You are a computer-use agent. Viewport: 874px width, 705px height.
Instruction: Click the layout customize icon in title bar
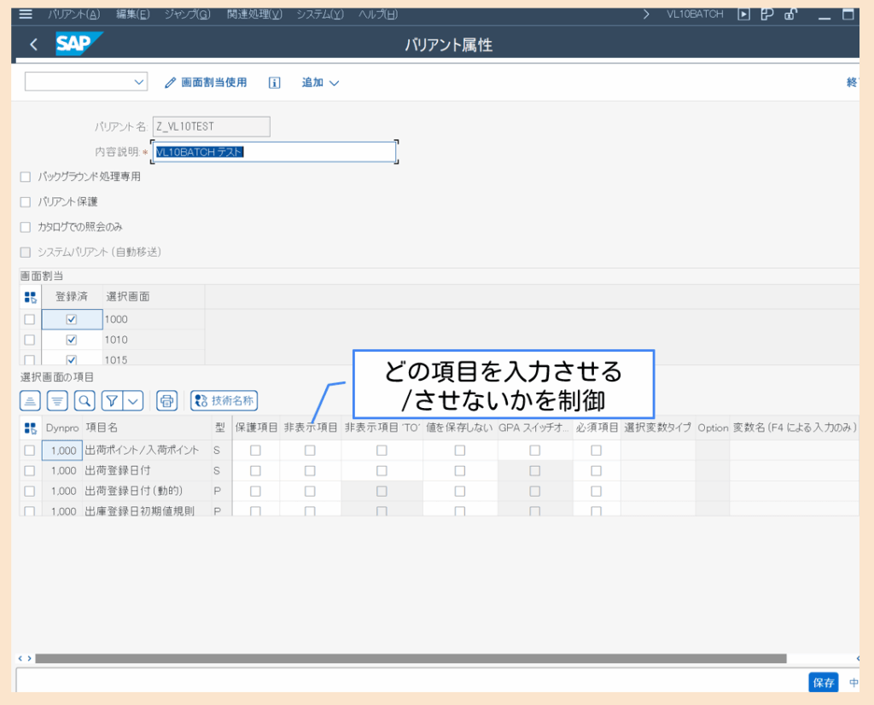point(767,15)
